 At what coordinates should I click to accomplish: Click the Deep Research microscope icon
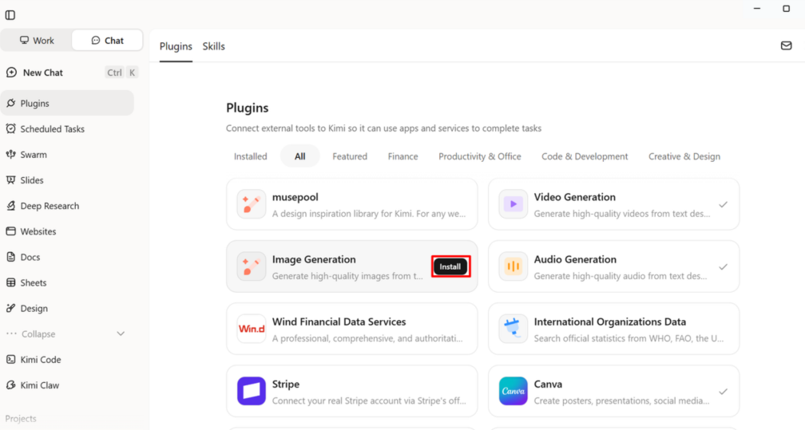[11, 206]
